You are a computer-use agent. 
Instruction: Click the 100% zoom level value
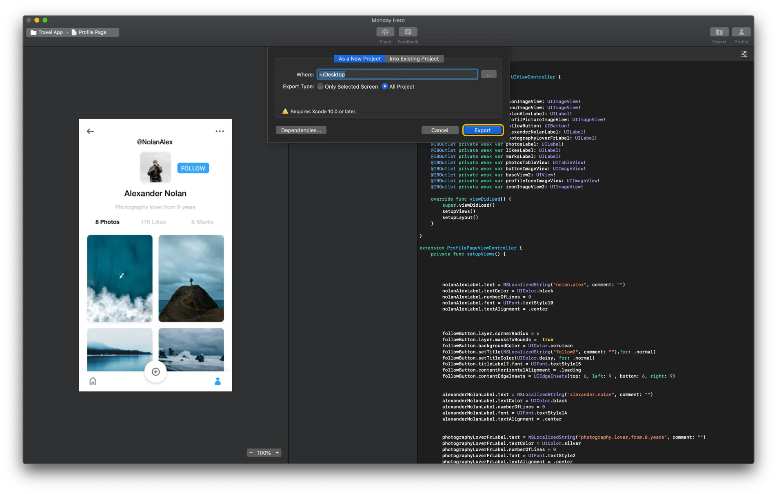tap(264, 453)
